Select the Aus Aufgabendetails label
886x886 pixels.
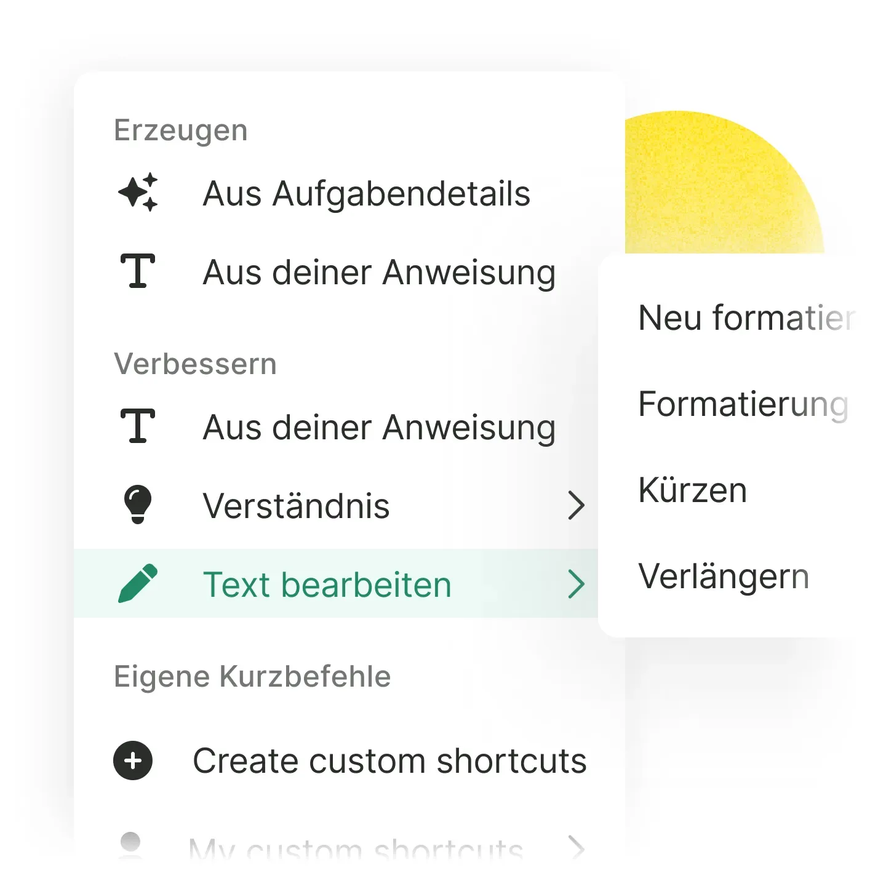click(x=367, y=194)
